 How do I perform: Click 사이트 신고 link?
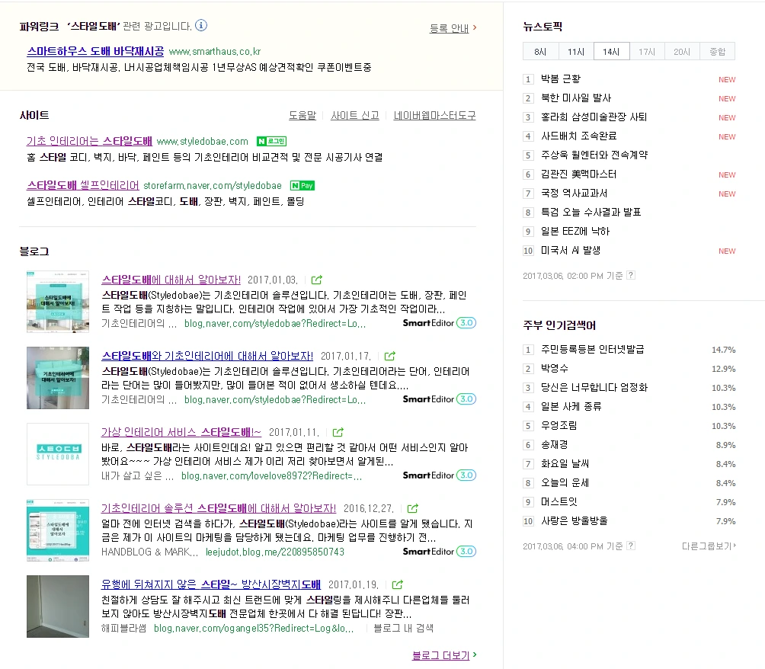coord(355,116)
